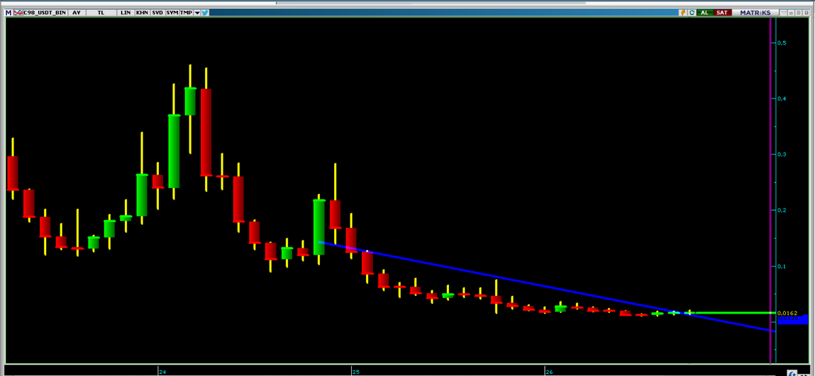The image size is (815, 376).
Task: Click the blue icon at the bottom-right corner
Action: pyautogui.click(x=793, y=373)
